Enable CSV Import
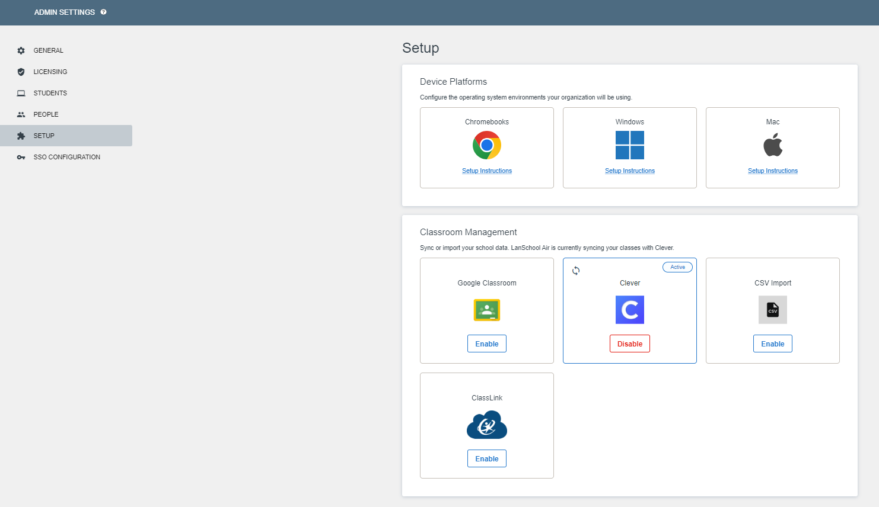The height and width of the screenshot is (507, 879). pyautogui.click(x=773, y=344)
